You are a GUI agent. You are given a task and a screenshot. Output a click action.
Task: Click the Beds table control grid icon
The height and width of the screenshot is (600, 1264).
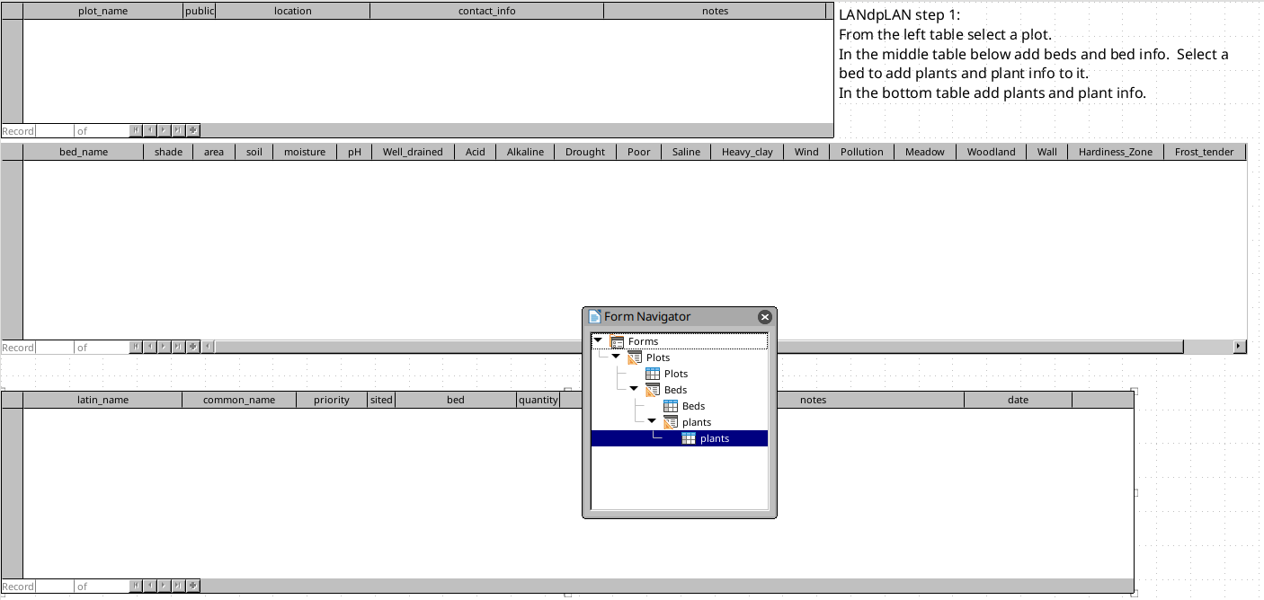pos(671,406)
